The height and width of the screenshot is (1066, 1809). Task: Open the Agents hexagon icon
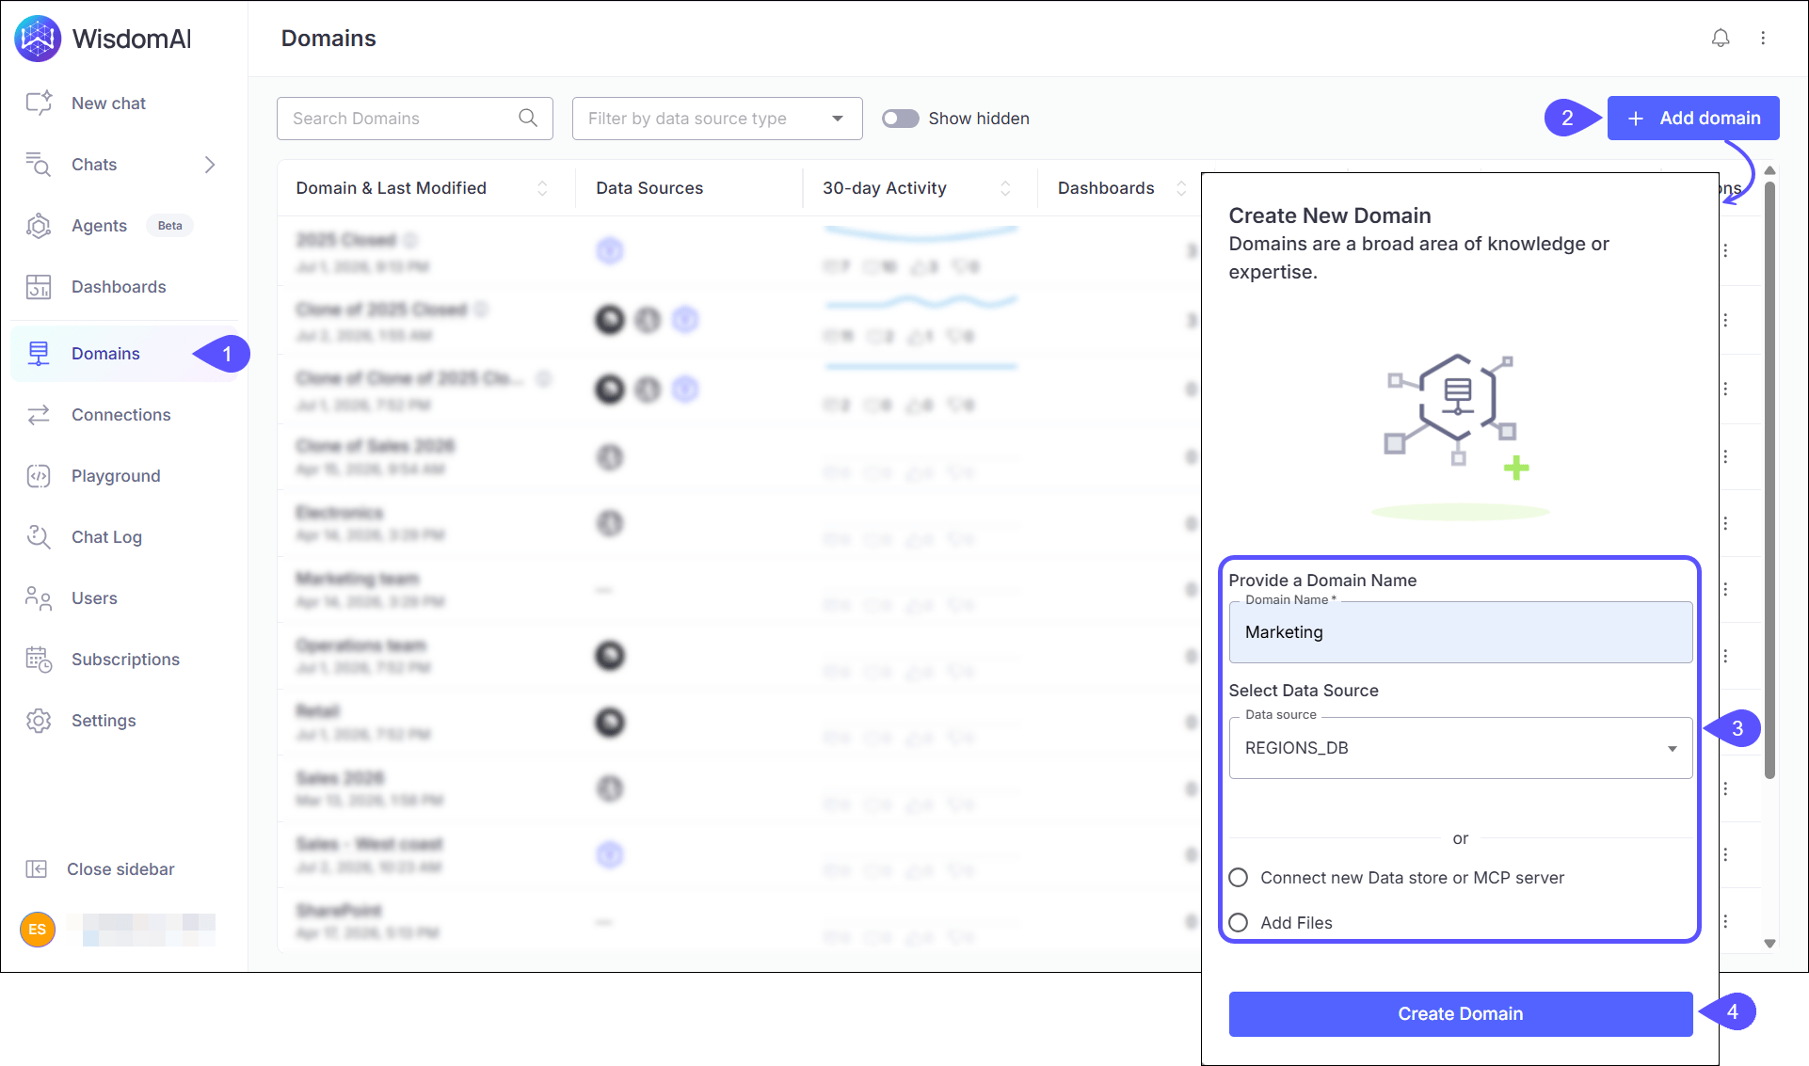click(39, 226)
